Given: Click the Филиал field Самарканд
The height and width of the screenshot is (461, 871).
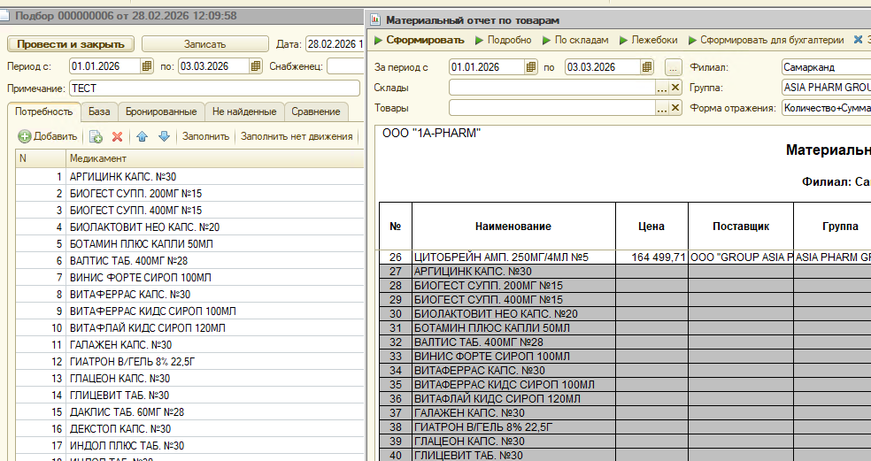Looking at the screenshot, I should coord(826,67).
